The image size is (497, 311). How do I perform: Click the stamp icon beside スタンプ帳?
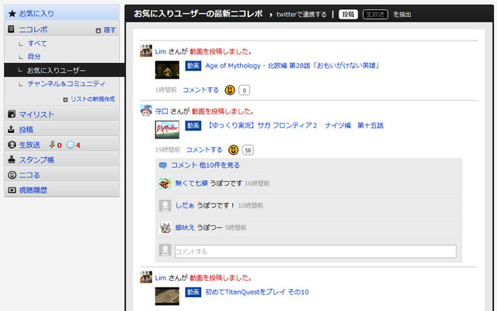click(x=12, y=159)
